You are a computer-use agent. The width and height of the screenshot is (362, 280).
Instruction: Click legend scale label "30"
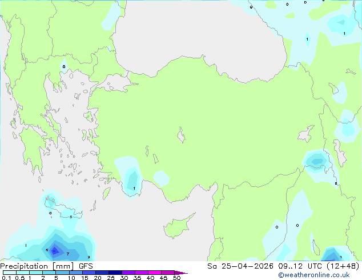[124, 278]
